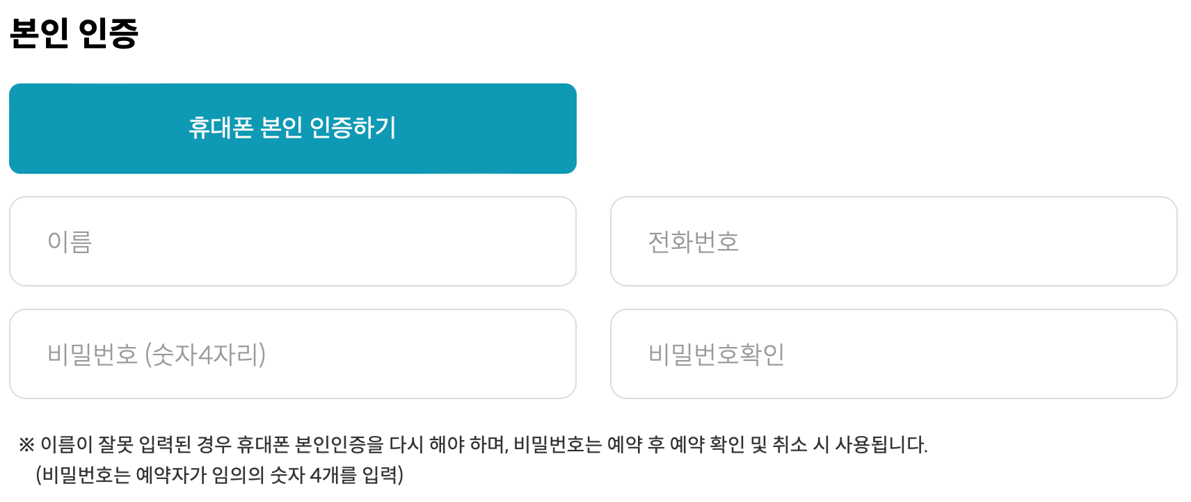
Task: Tap the left field in the top row
Action: point(292,241)
